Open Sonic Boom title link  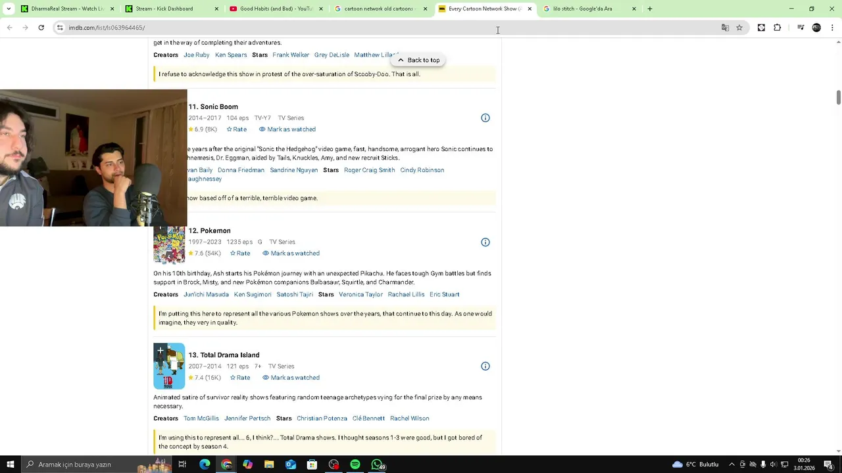pyautogui.click(x=213, y=107)
